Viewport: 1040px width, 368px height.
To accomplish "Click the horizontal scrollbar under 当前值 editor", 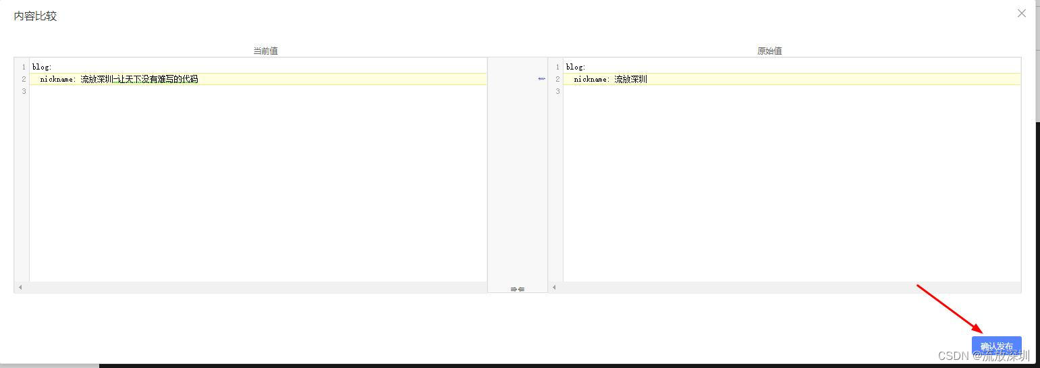I will 250,287.
